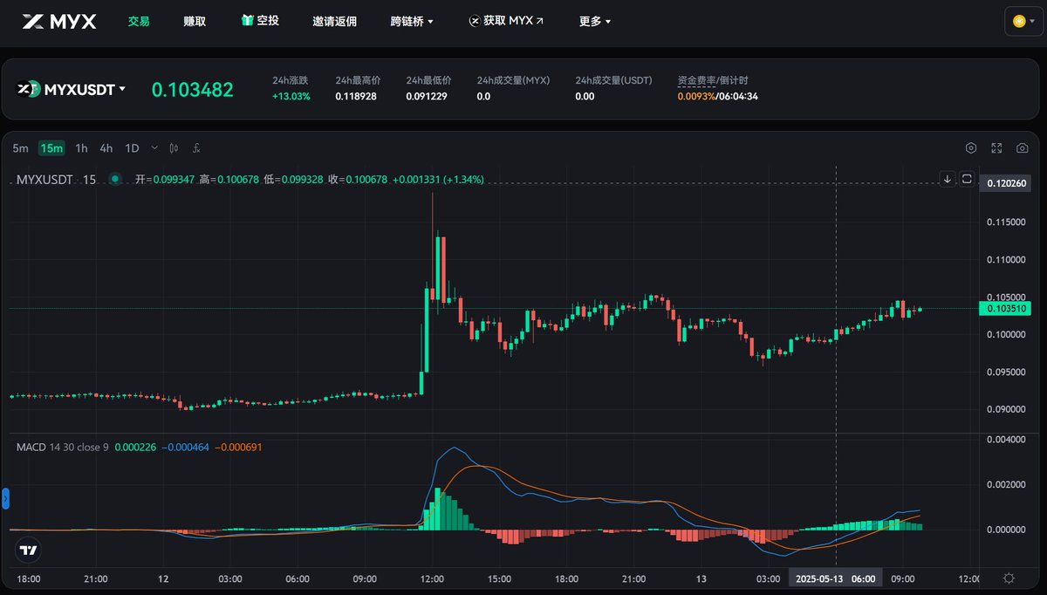Click the 获取 MYX link
This screenshot has height=595, width=1047.
coord(505,21)
